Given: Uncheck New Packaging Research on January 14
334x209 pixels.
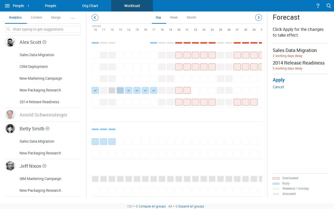Looking at the screenshot, I should pyautogui.click(x=129, y=90).
